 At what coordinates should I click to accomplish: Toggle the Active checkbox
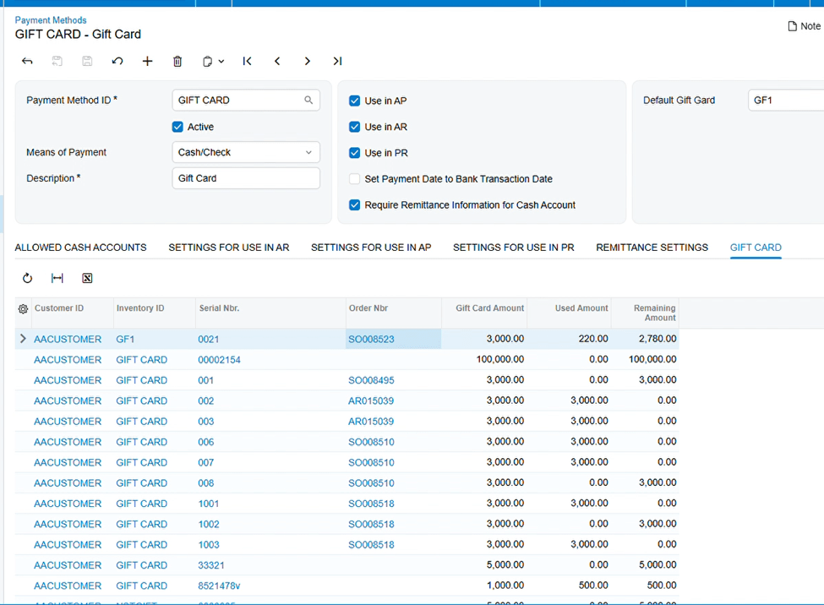pyautogui.click(x=177, y=127)
